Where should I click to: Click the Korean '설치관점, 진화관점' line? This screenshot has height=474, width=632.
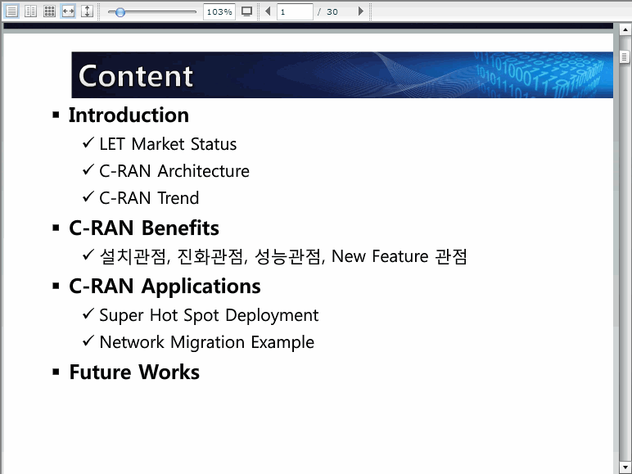tap(283, 256)
